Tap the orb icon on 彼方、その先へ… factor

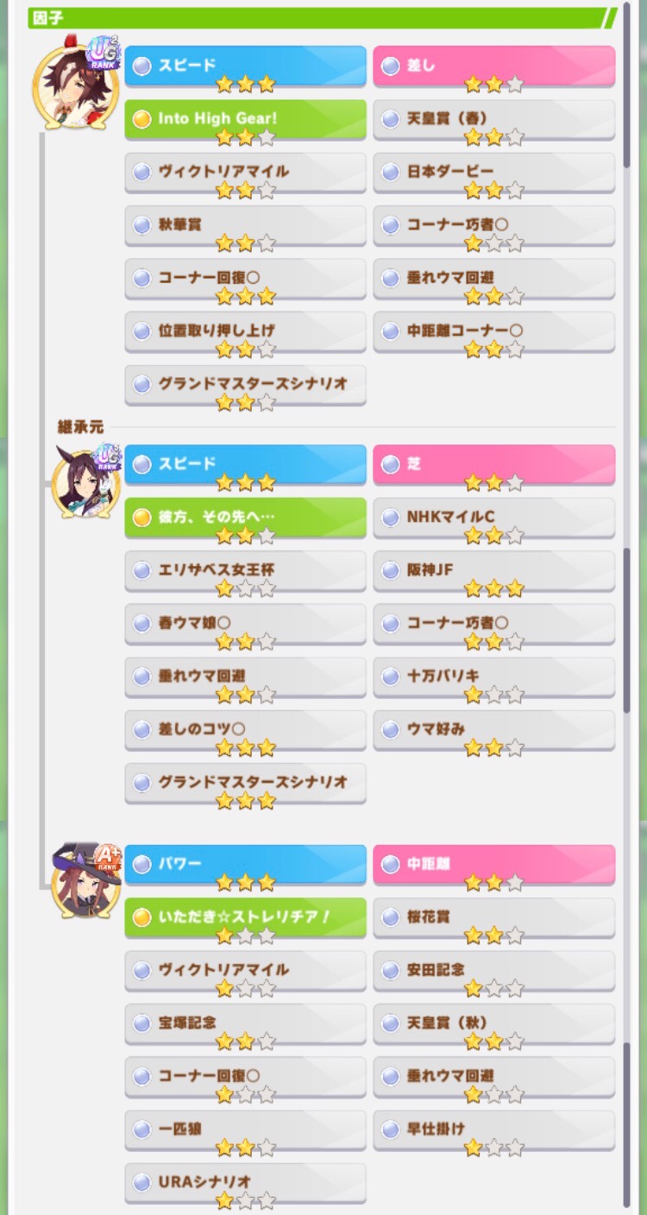click(x=142, y=518)
